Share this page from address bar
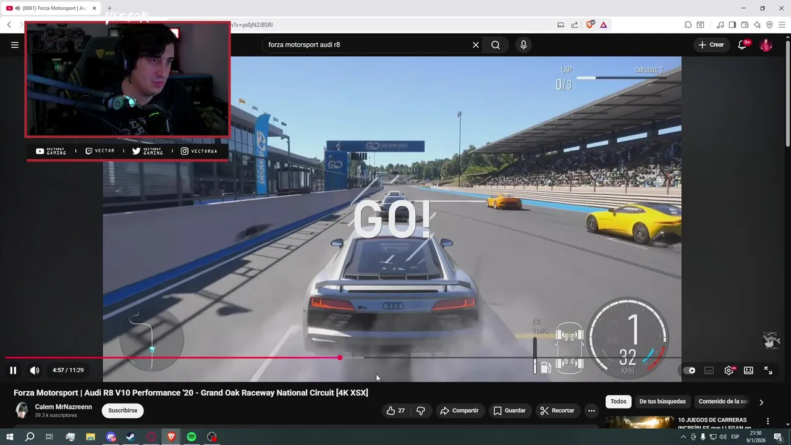791x445 pixels. 575,25
